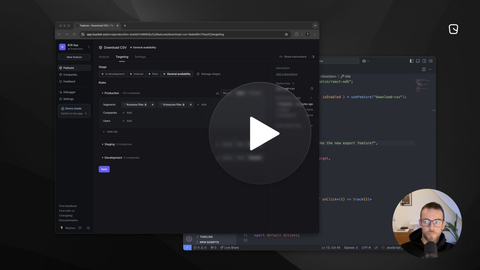The height and width of the screenshot is (270, 480).
Task: Click the Feature key info icon
Action: coord(293,83)
